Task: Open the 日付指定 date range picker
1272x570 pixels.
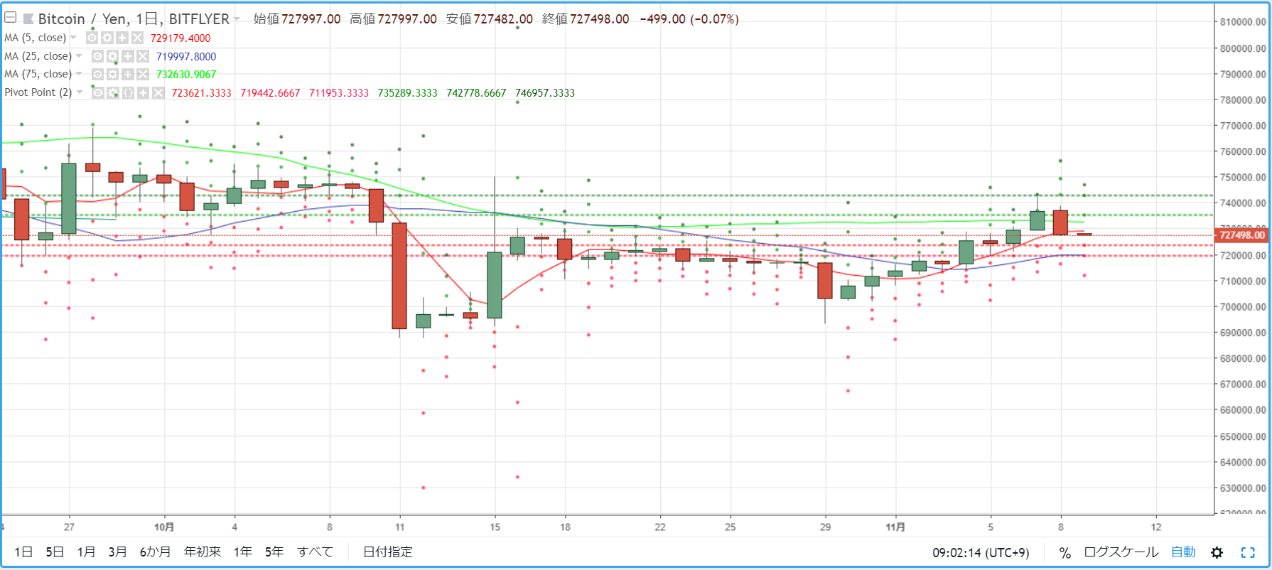Action: click(387, 552)
